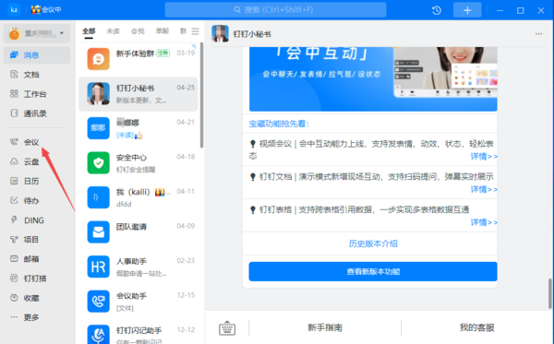Open 详情 link for 钉钉文档 item

click(484, 189)
